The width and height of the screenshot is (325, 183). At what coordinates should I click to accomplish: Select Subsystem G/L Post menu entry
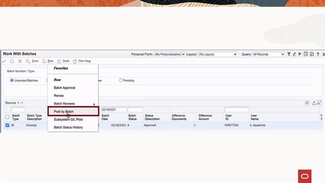tap(68, 119)
